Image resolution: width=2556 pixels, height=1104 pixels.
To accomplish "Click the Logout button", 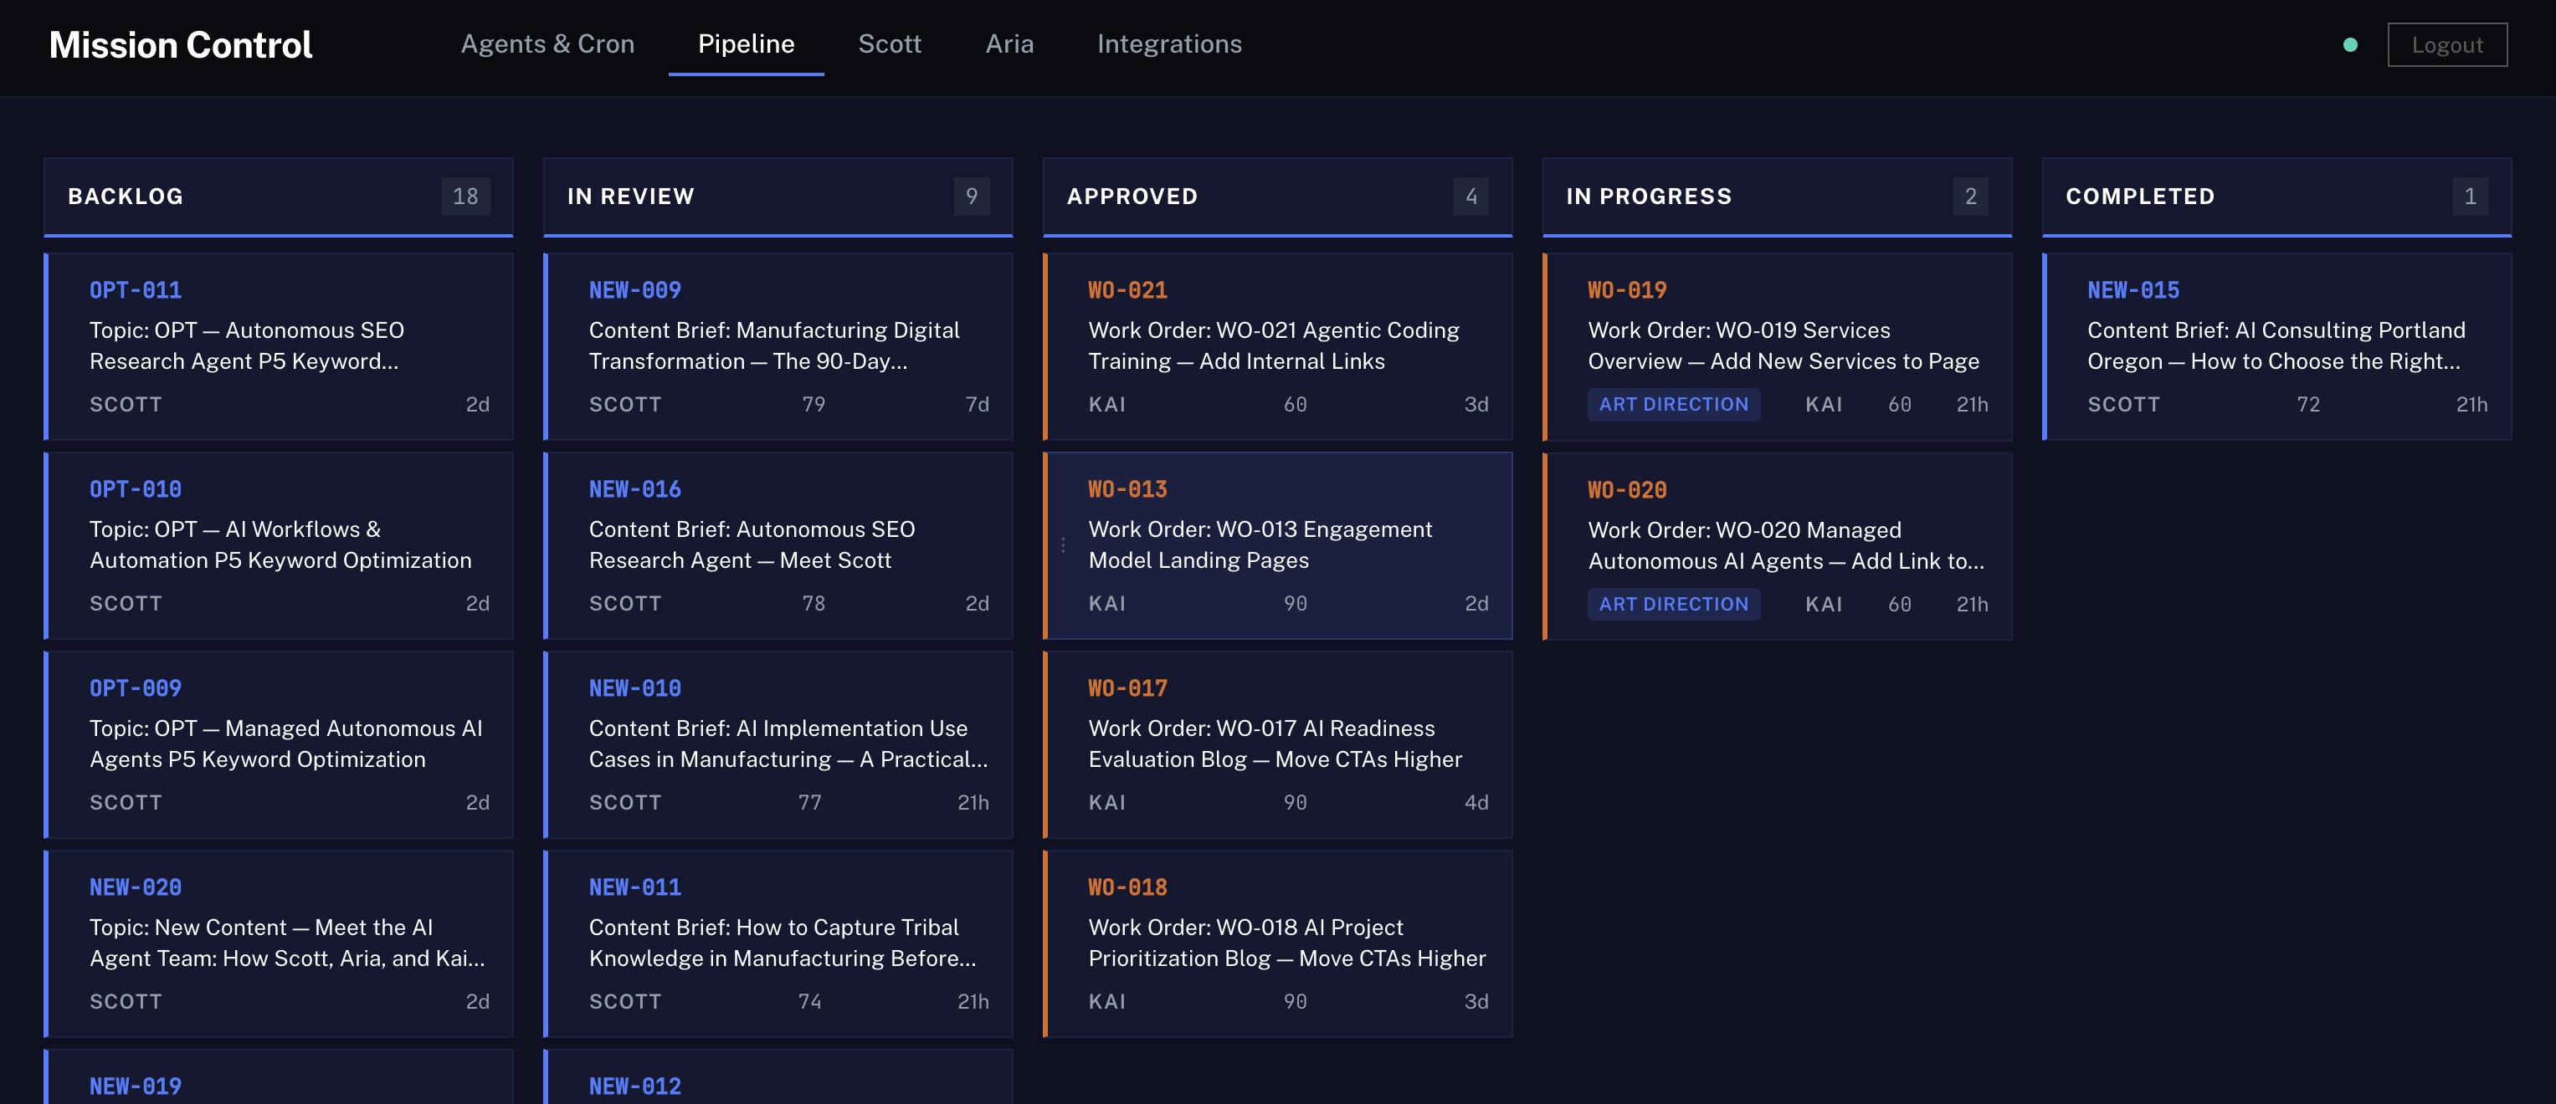I will [x=2447, y=44].
